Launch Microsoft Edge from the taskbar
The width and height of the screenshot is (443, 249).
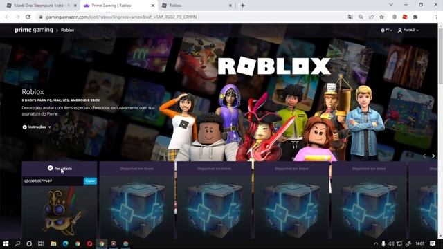pyautogui.click(x=65, y=243)
